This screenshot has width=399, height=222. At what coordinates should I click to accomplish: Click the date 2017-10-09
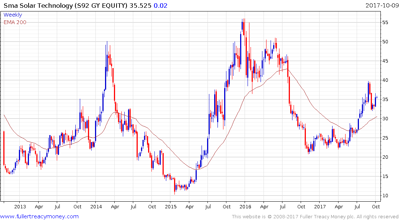382,6
